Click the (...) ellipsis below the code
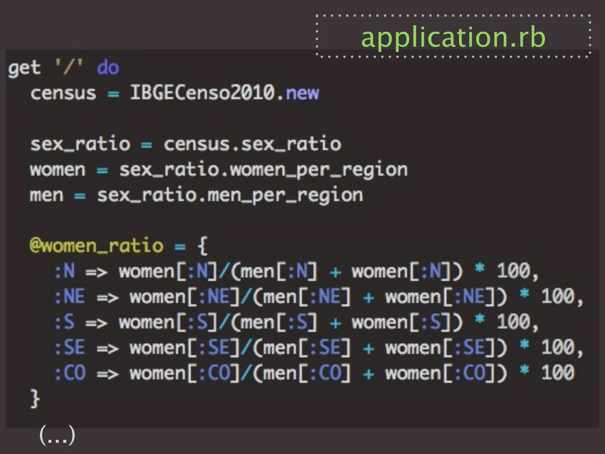 57,435
